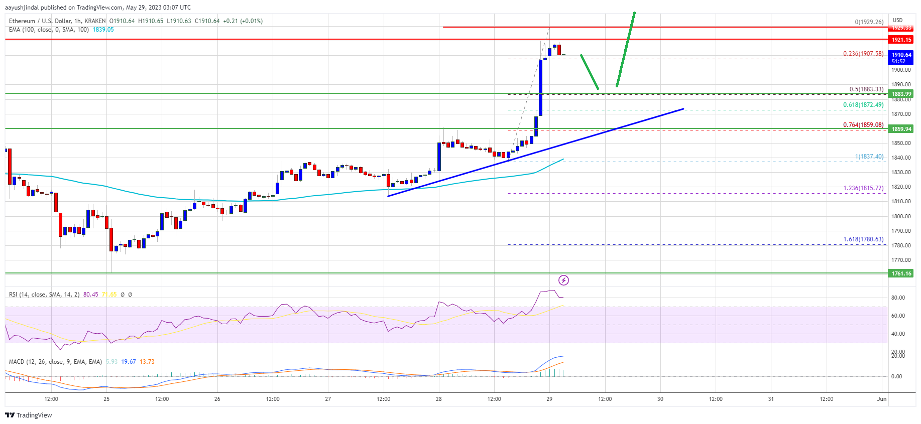Click the green 1859.94 price axis label
Viewport: 921px width, 424px height.
point(901,129)
